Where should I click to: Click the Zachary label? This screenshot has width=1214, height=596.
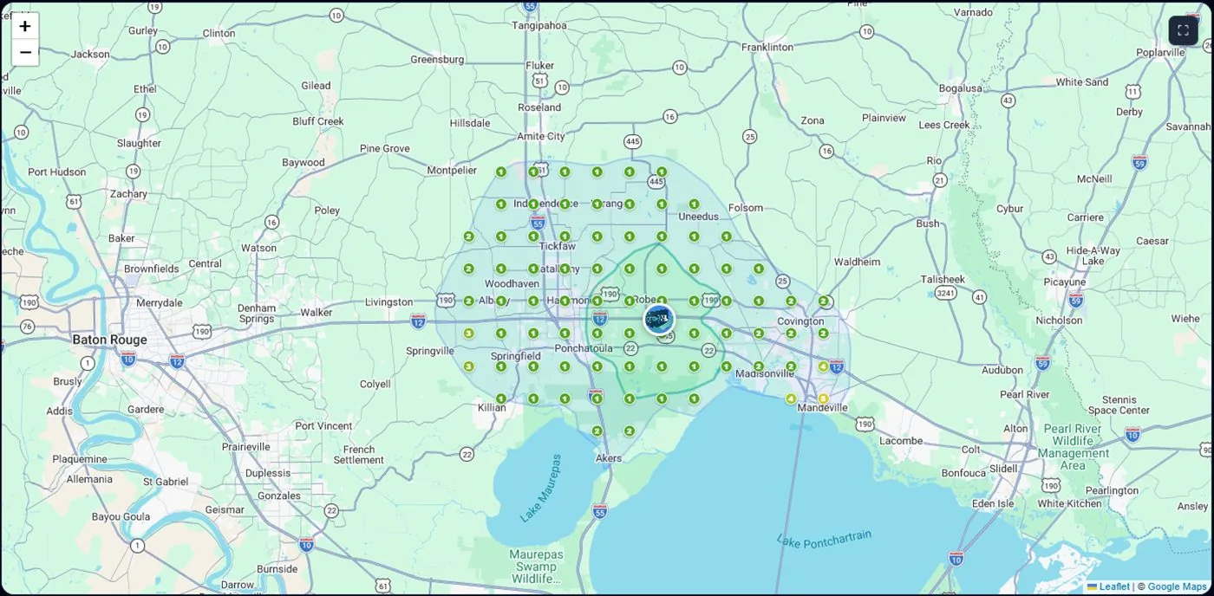[x=128, y=194]
